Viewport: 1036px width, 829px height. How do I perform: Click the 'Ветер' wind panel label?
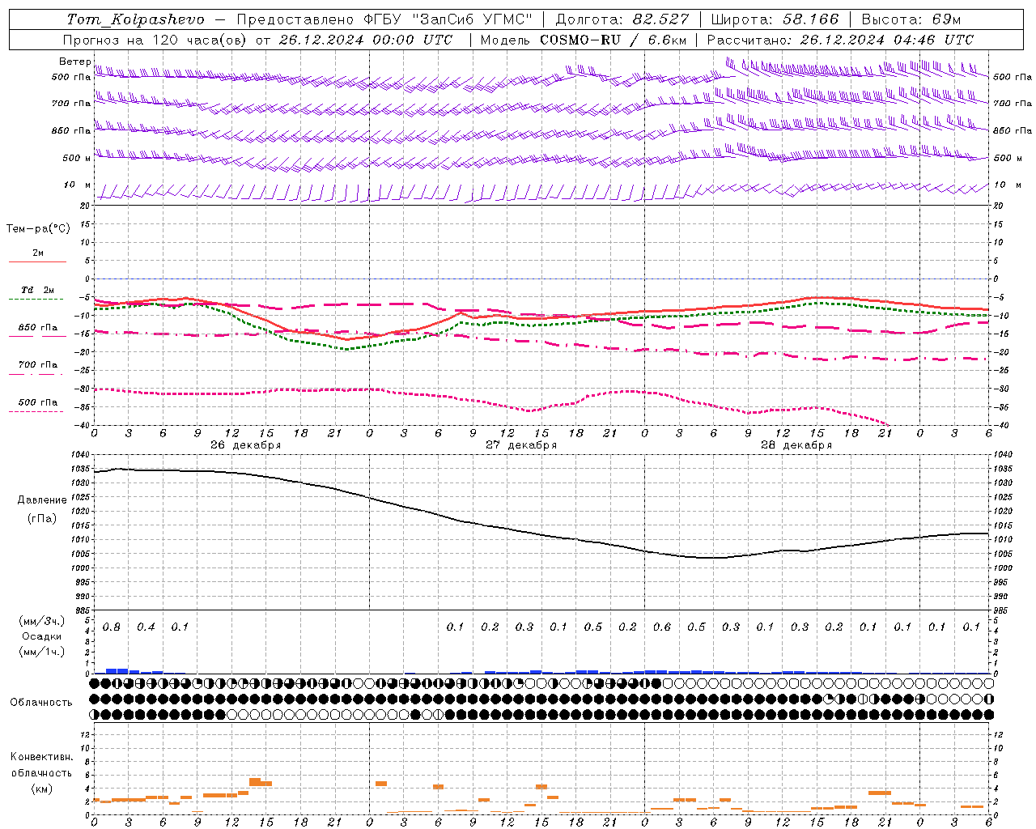tap(75, 62)
